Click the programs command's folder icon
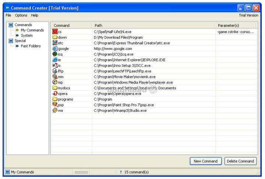The width and height of the screenshot is (265, 179). tap(55, 99)
